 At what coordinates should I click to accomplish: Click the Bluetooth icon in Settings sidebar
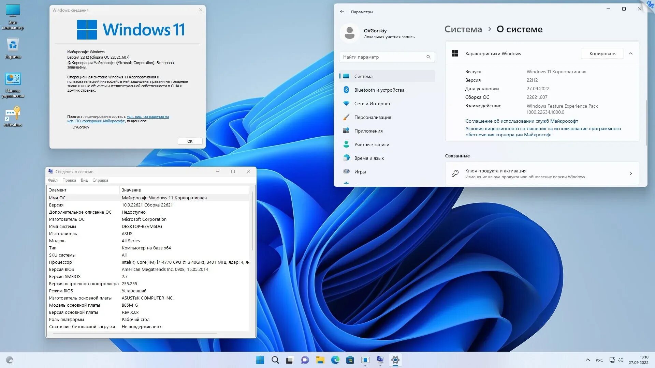(346, 90)
